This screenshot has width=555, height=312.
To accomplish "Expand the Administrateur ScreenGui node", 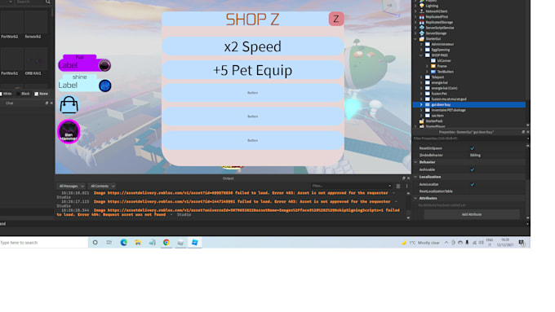I will [421, 44].
